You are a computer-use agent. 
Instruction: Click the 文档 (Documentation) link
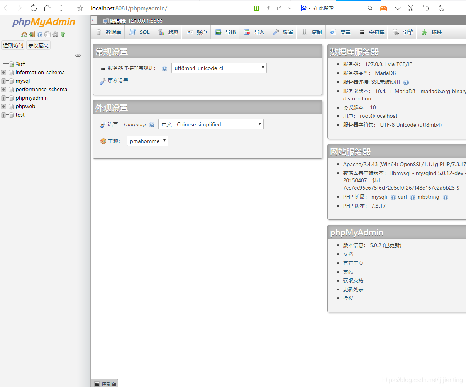click(348, 254)
